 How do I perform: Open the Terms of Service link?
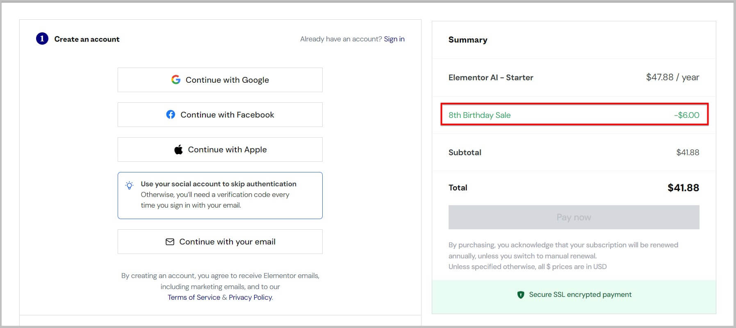pyautogui.click(x=194, y=297)
